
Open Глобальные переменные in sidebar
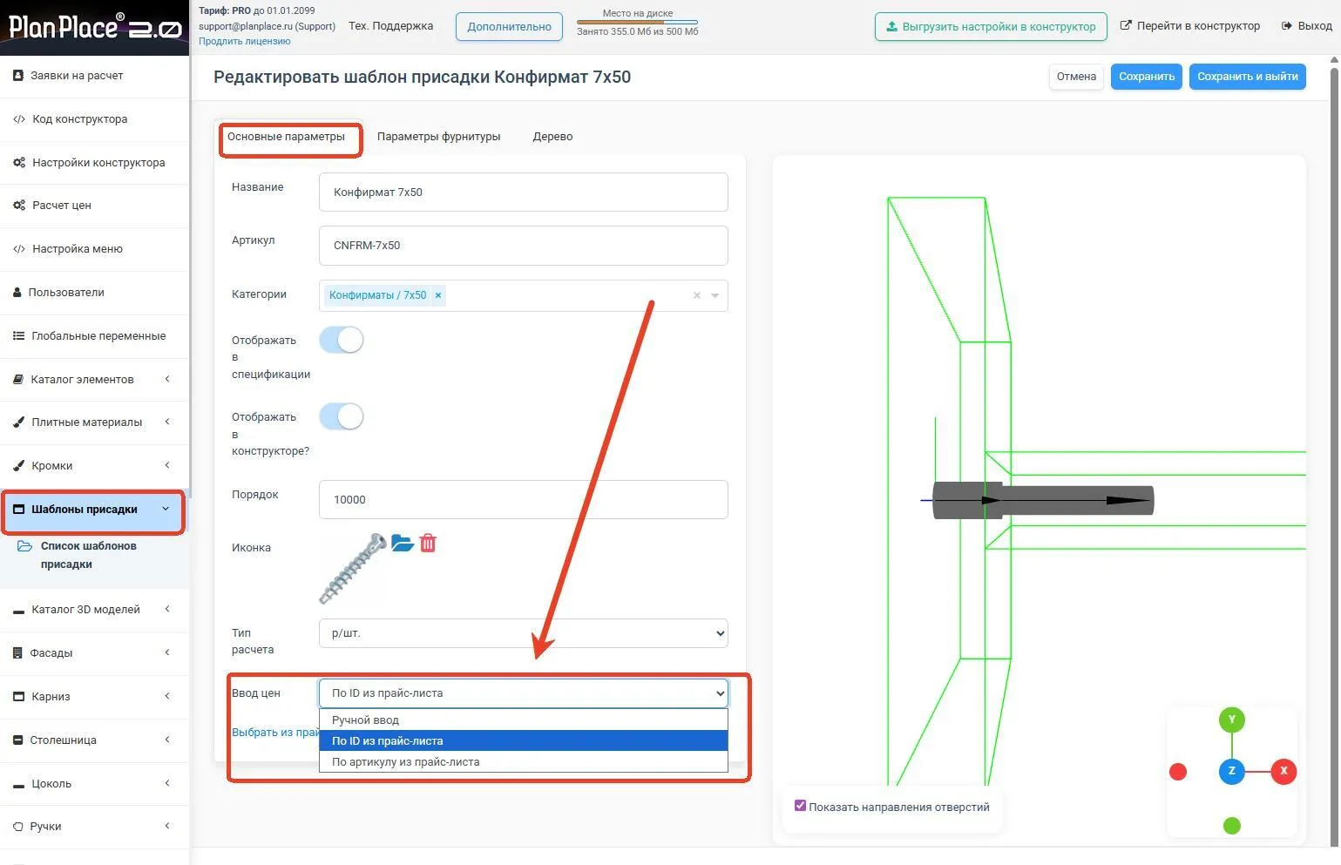[x=94, y=336]
